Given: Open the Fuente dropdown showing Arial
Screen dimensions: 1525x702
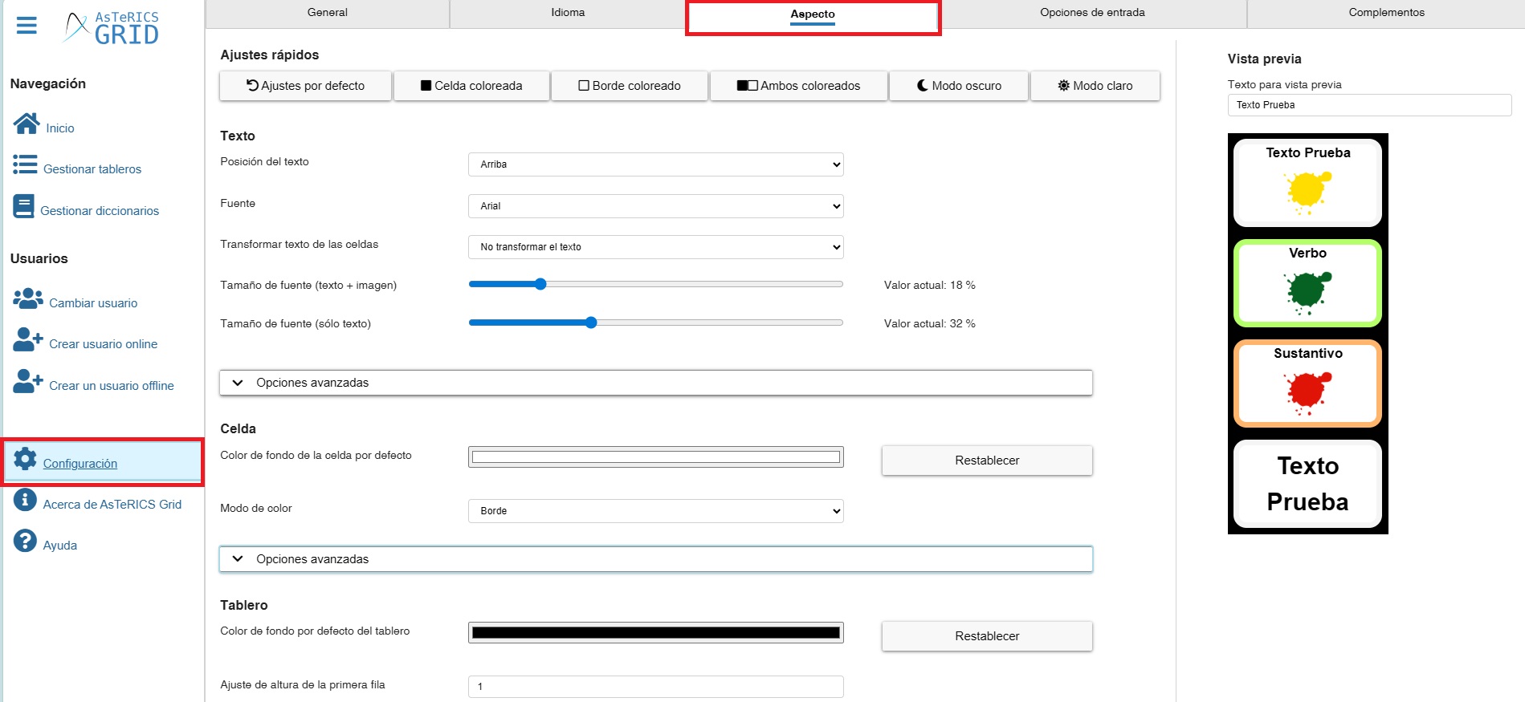Looking at the screenshot, I should (x=655, y=206).
